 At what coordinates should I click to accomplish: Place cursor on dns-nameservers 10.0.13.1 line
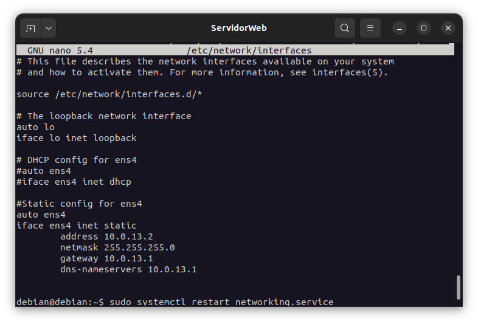tap(128, 269)
